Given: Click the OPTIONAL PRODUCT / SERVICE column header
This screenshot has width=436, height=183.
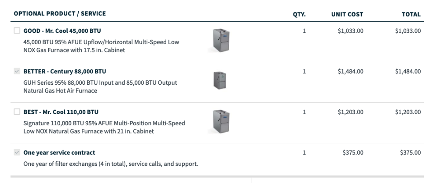Looking at the screenshot, I should [60, 14].
